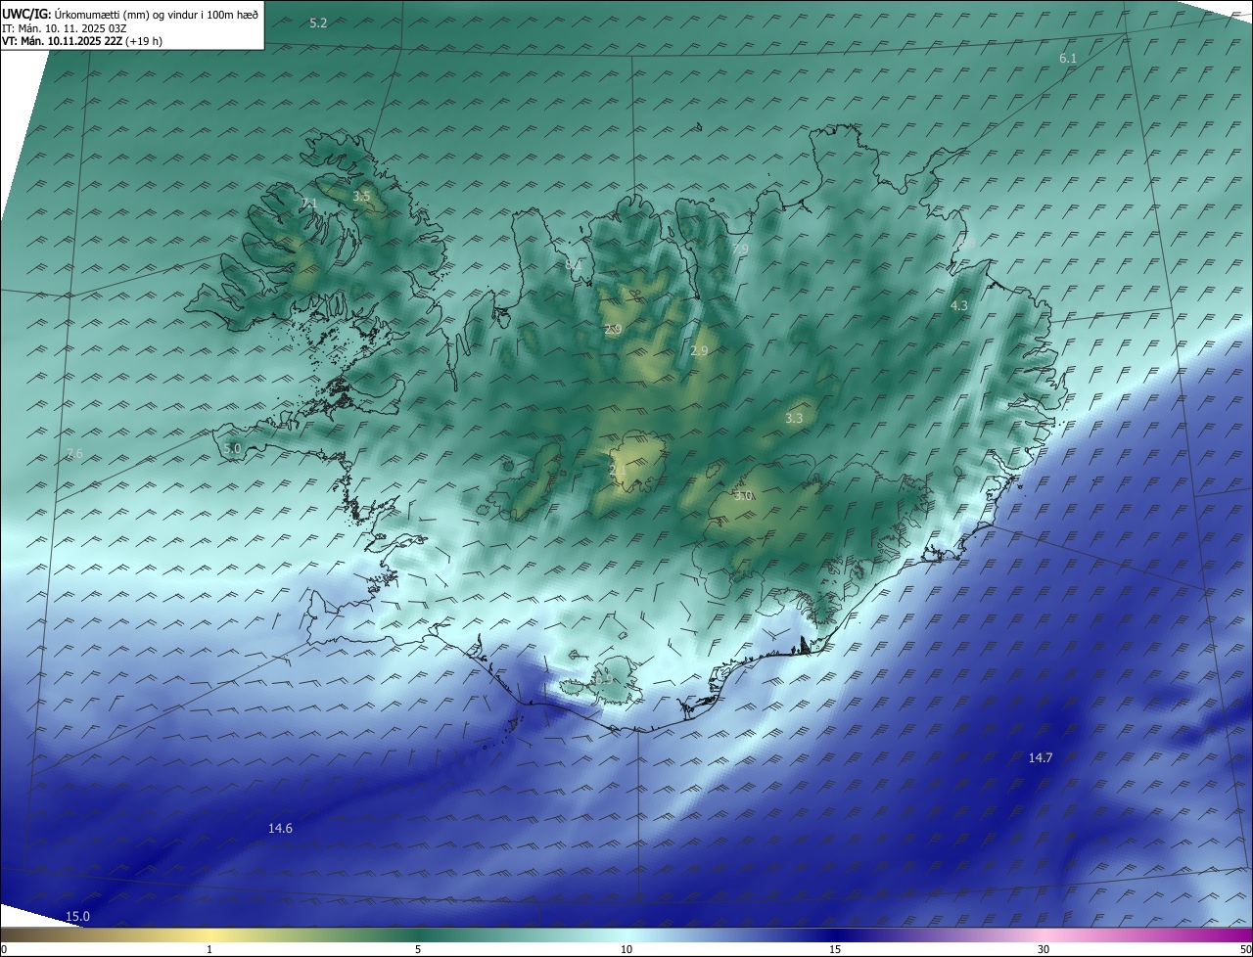Select the 'IT: Mán. 10. 11. 2025 03Z' line
This screenshot has width=1253, height=957.
64,28
